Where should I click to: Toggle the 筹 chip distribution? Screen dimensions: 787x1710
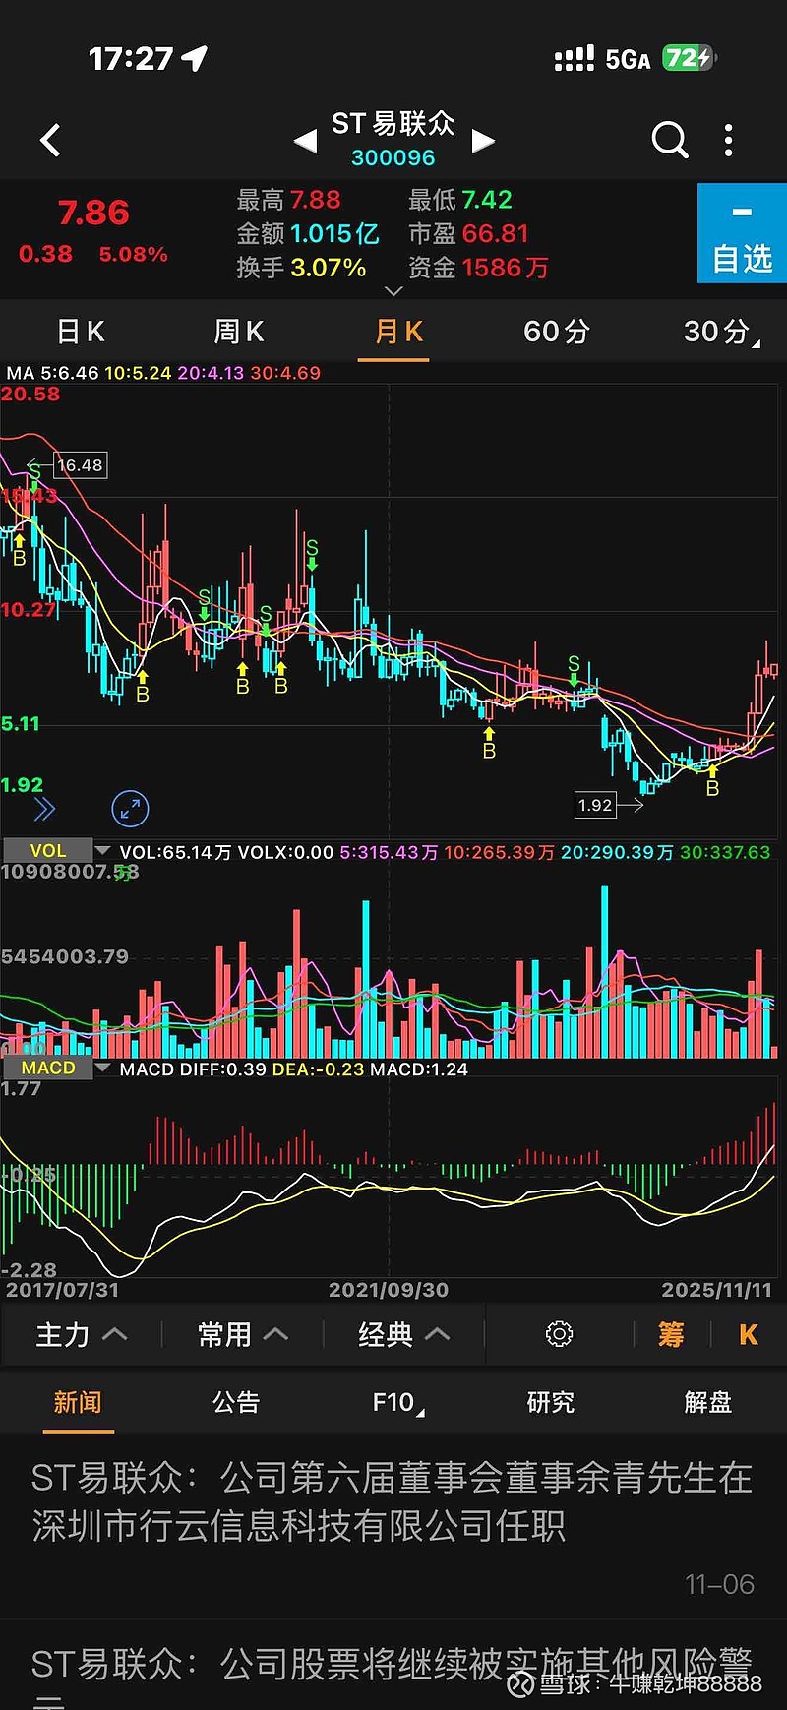pos(671,1335)
